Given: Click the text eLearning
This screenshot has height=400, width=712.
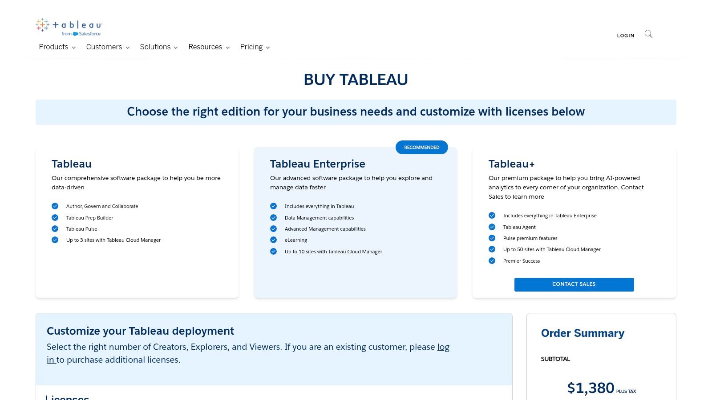Looking at the screenshot, I should pyautogui.click(x=296, y=240).
